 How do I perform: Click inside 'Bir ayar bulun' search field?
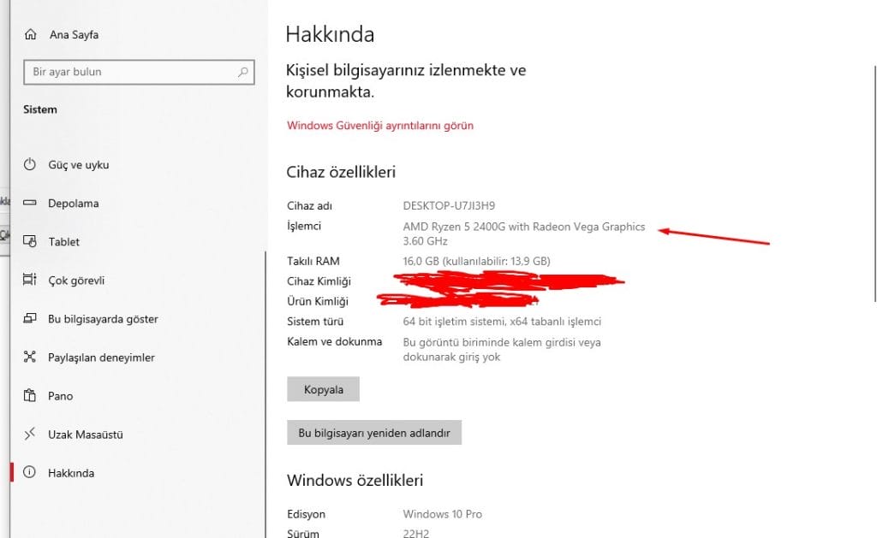point(128,73)
